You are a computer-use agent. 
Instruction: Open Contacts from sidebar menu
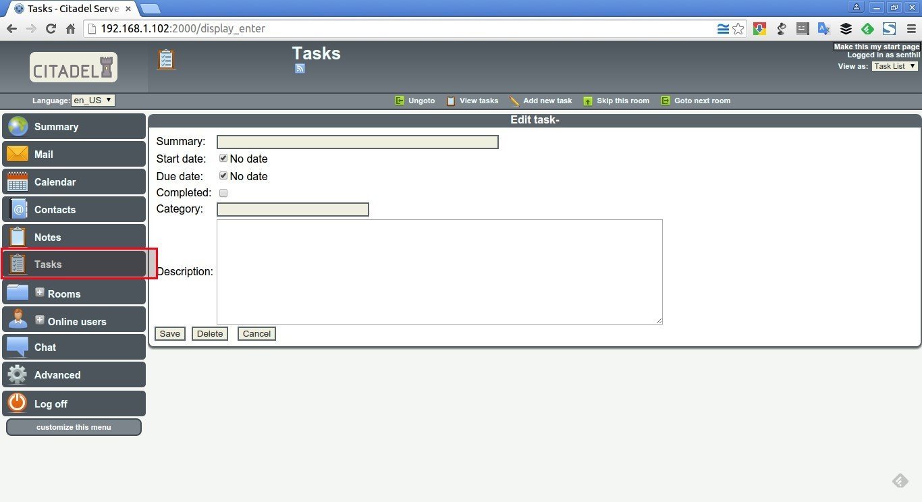pyautogui.click(x=74, y=209)
